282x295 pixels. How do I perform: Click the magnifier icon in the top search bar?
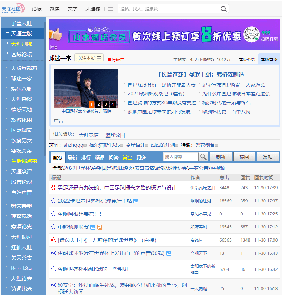pyautogui.click(x=223, y=9)
